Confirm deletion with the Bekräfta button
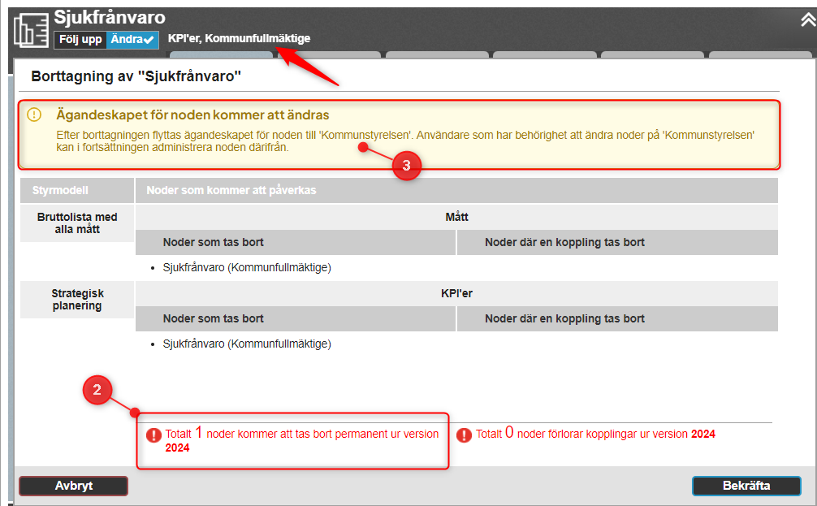This screenshot has width=817, height=506. click(x=746, y=486)
